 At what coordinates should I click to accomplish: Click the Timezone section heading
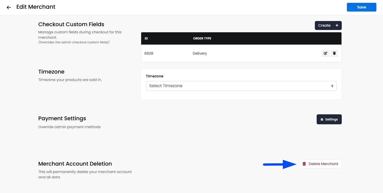point(51,72)
